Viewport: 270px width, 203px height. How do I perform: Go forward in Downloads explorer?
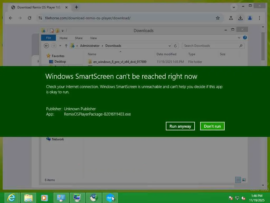(x=54, y=46)
